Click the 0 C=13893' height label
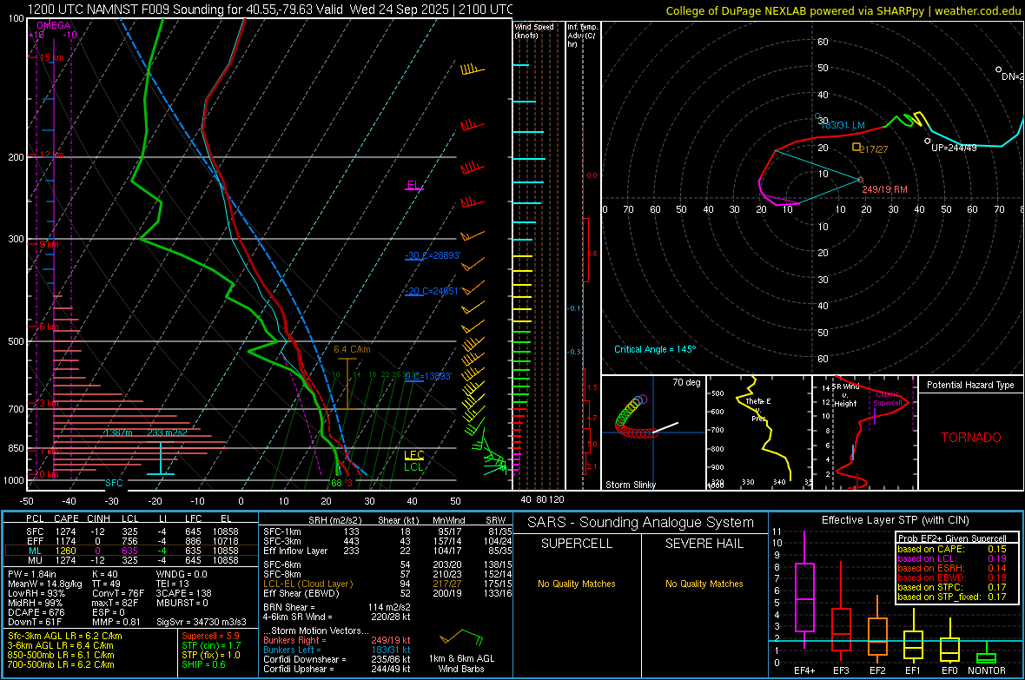The width and height of the screenshot is (1025, 680). pos(428,376)
